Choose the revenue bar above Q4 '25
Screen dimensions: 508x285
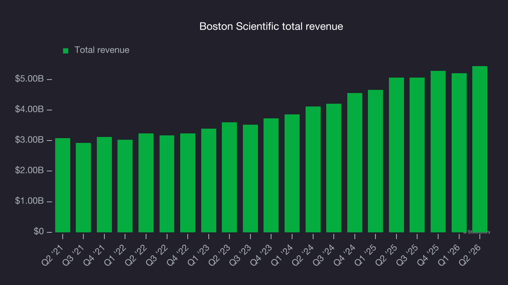(x=438, y=152)
